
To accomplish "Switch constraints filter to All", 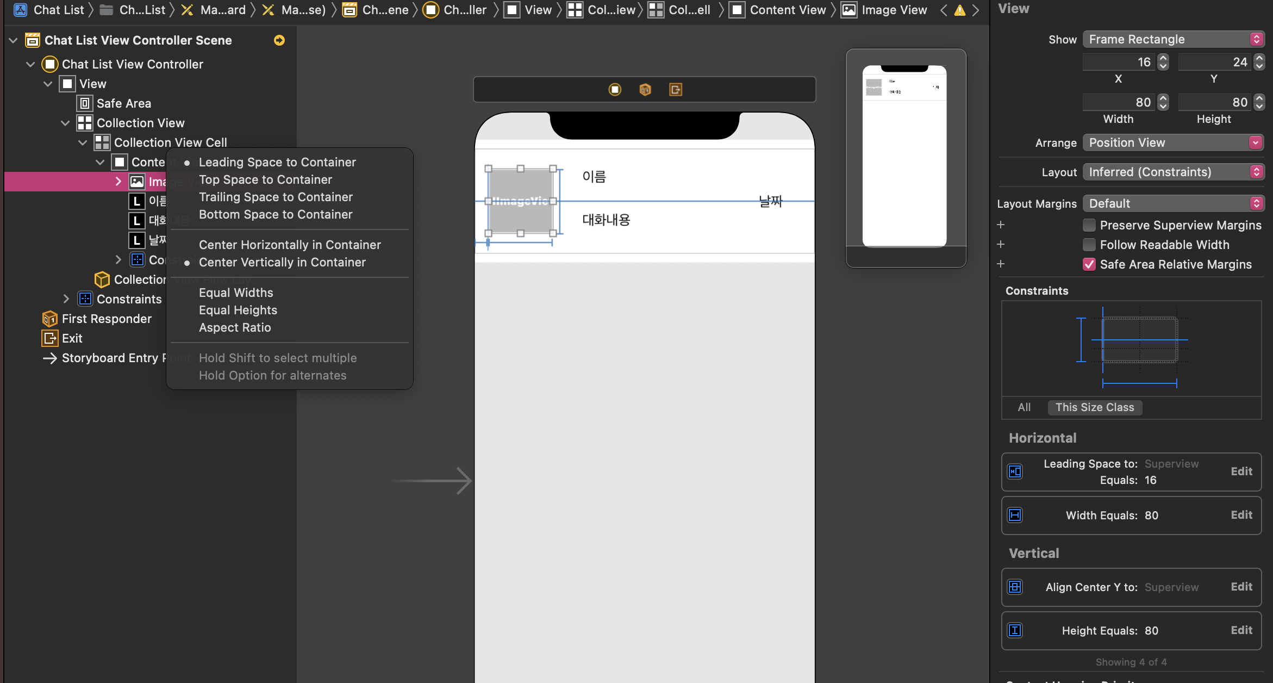I will click(x=1024, y=407).
